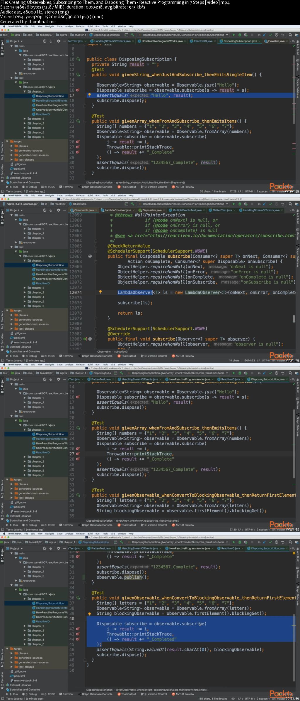
Task: Open Graph Database Console in 00:01:19 frame
Action: click(95, 356)
